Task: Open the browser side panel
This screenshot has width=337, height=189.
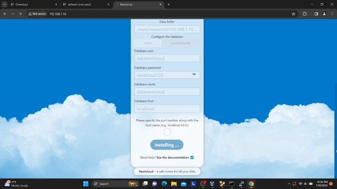Action: (x=316, y=14)
